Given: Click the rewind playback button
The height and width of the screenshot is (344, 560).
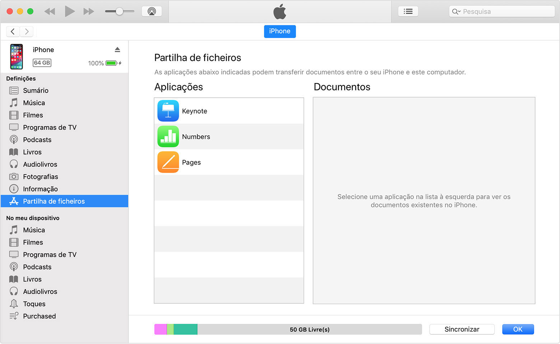Looking at the screenshot, I should click(x=50, y=11).
